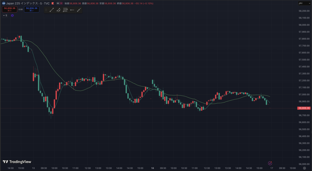
Task: Click the red sell button 56,806.36
Action: click(x=9, y=9)
